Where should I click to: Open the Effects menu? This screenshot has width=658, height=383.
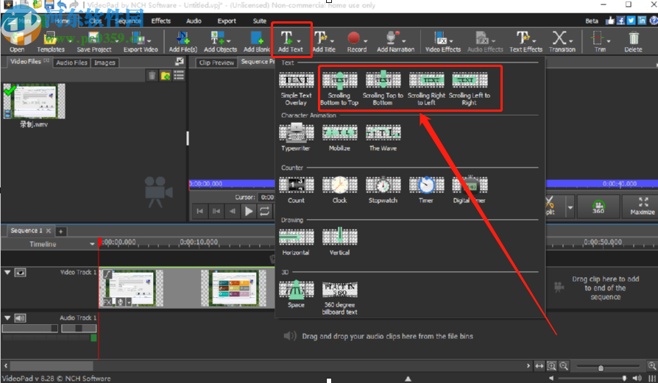click(x=161, y=21)
